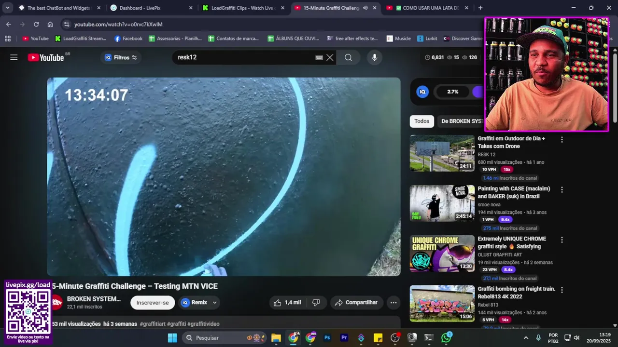Go to the YouTube home logo

[46, 57]
